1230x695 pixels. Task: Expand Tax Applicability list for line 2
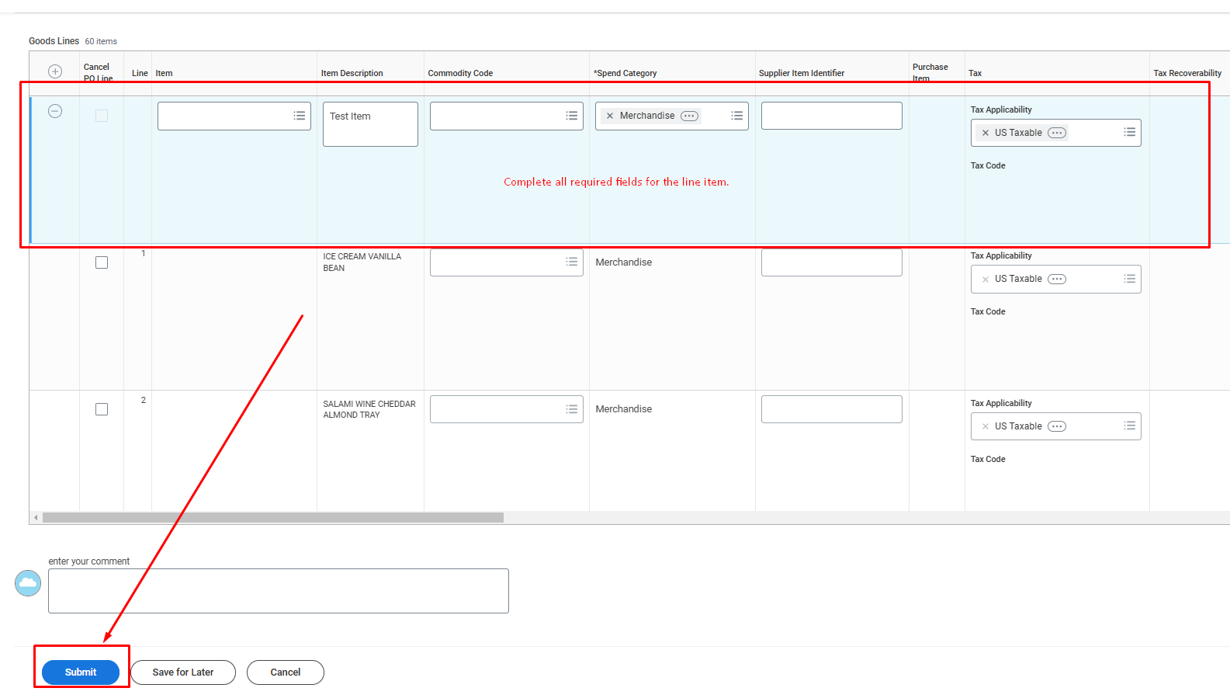click(x=1129, y=426)
